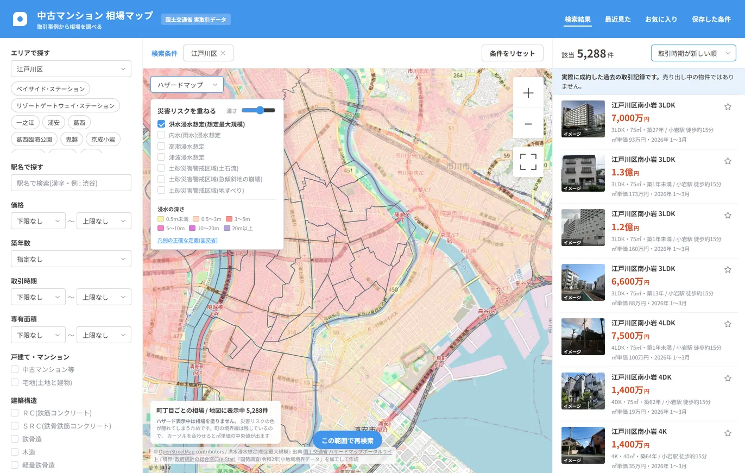Favorite the 7,000万円 listing with its star
Image resolution: width=745 pixels, height=473 pixels.
coord(728,106)
